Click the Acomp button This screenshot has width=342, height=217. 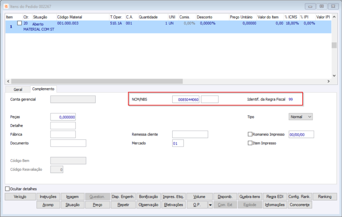(x=48, y=205)
